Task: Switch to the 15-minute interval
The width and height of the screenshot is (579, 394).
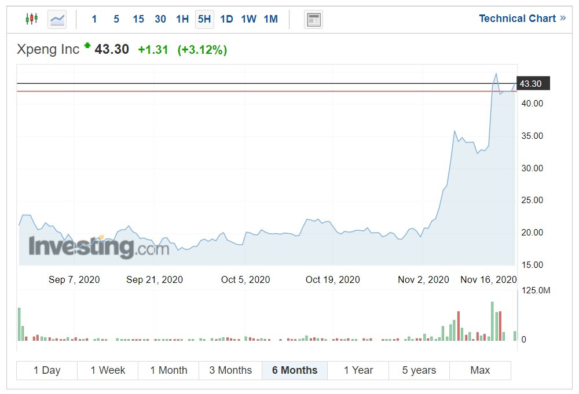Action: 138,19
